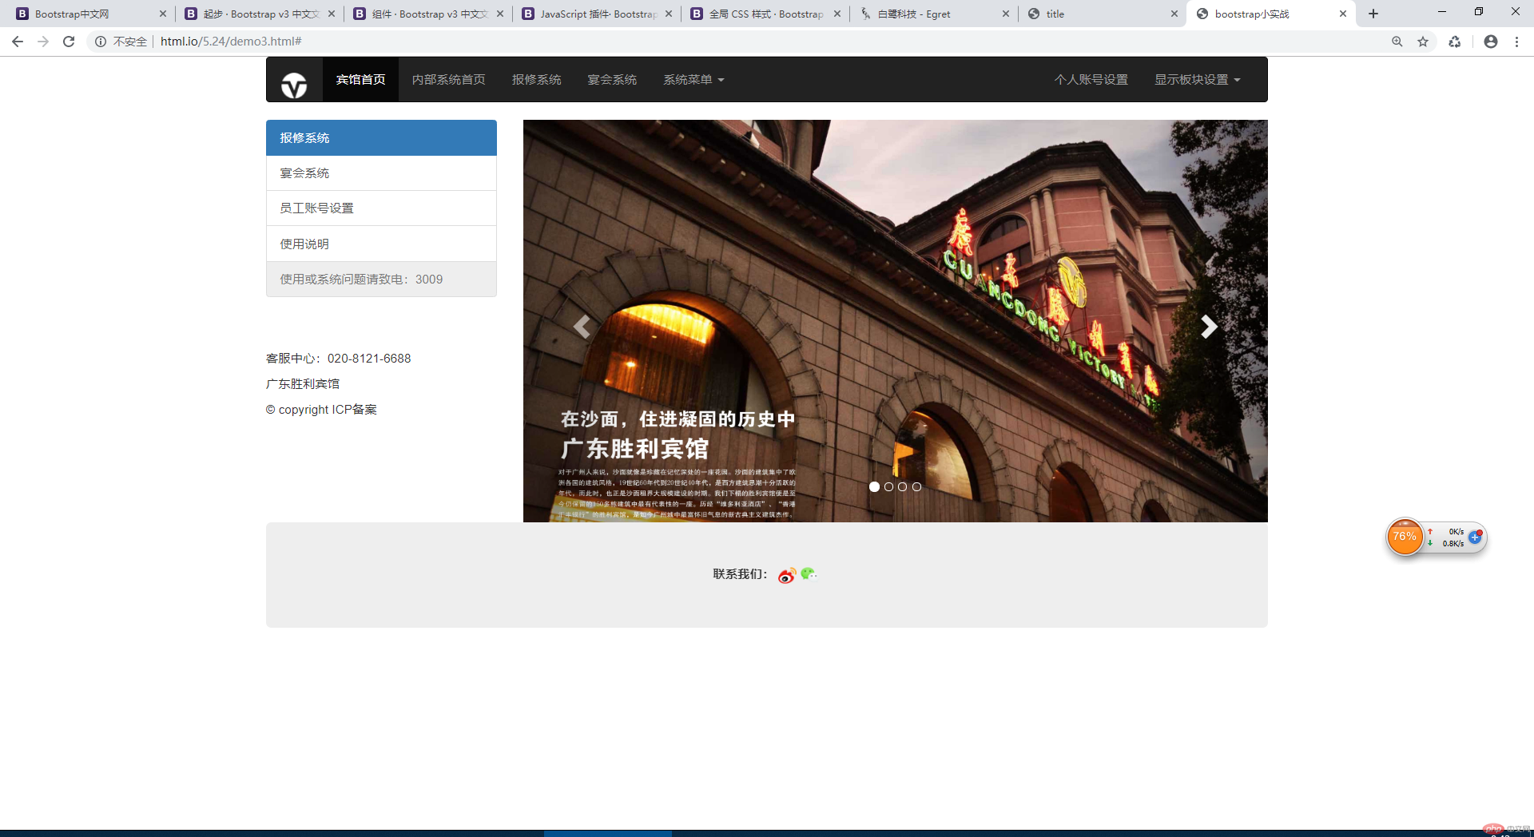Open 宴会系统 in the top navbar

pos(612,79)
